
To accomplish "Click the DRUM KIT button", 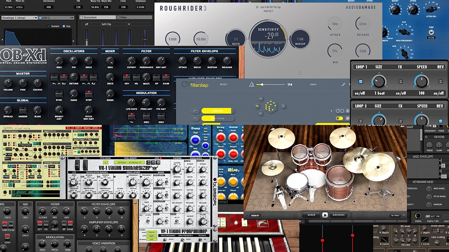I will pyautogui.click(x=255, y=216).
